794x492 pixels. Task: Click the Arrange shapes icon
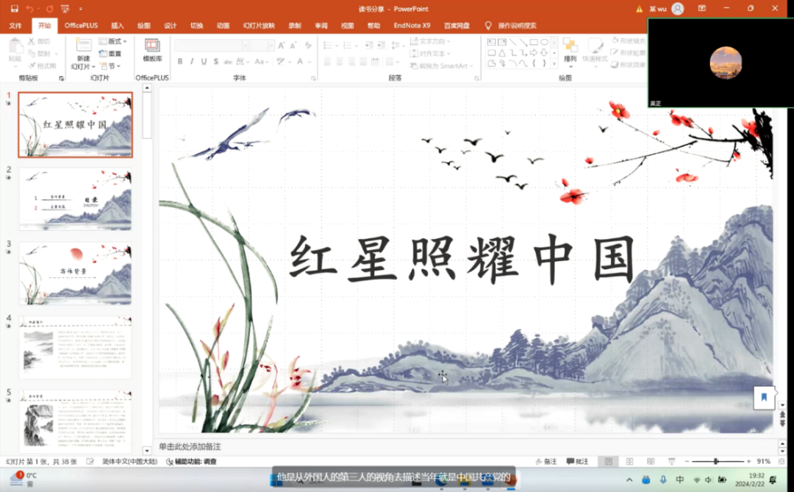point(570,49)
